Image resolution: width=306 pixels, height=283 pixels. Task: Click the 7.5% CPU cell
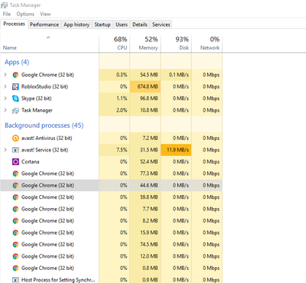pos(115,150)
